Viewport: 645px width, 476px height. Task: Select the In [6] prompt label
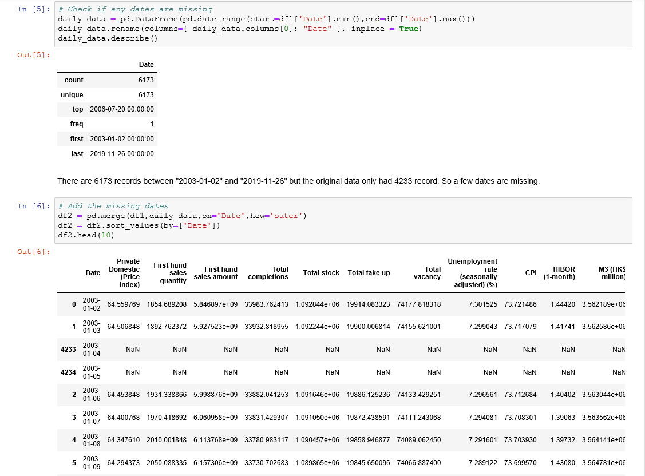coord(34,206)
